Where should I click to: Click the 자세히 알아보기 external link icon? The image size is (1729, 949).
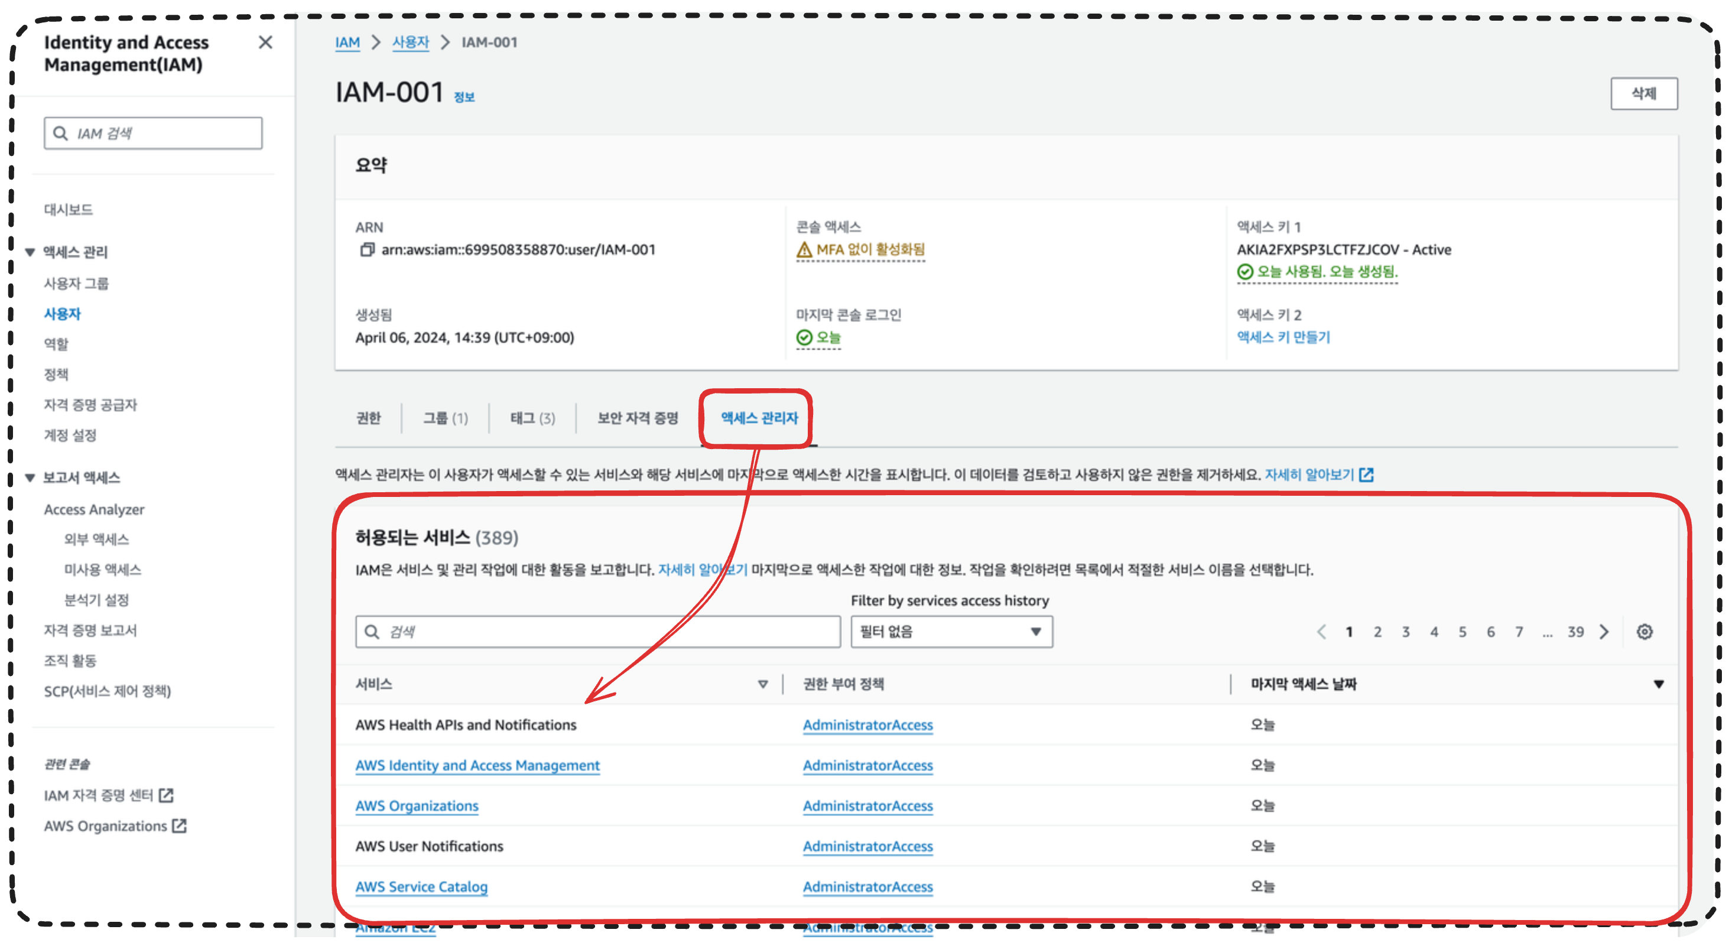click(x=1365, y=475)
